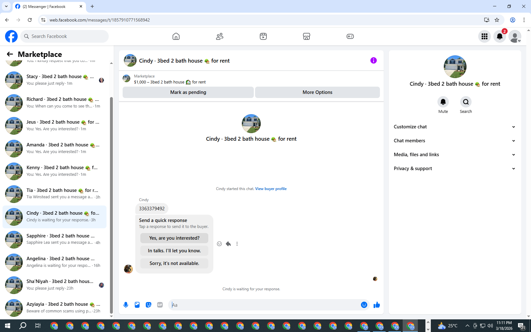This screenshot has width=531, height=332.
Task: Mute this Cindy conversation
Action: [x=443, y=102]
